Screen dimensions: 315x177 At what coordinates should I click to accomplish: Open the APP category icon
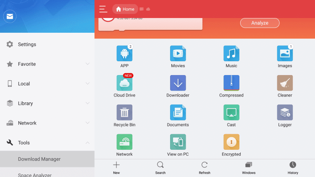pos(124,53)
